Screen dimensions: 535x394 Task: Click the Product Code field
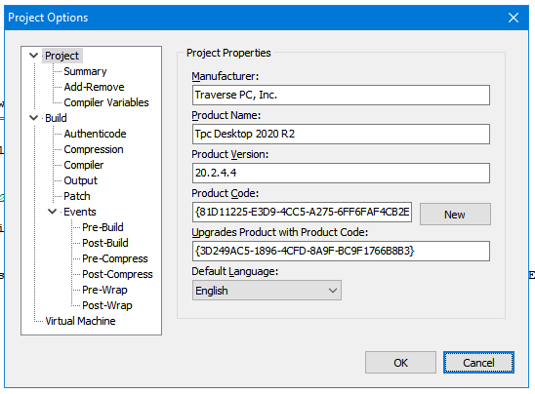pos(302,212)
